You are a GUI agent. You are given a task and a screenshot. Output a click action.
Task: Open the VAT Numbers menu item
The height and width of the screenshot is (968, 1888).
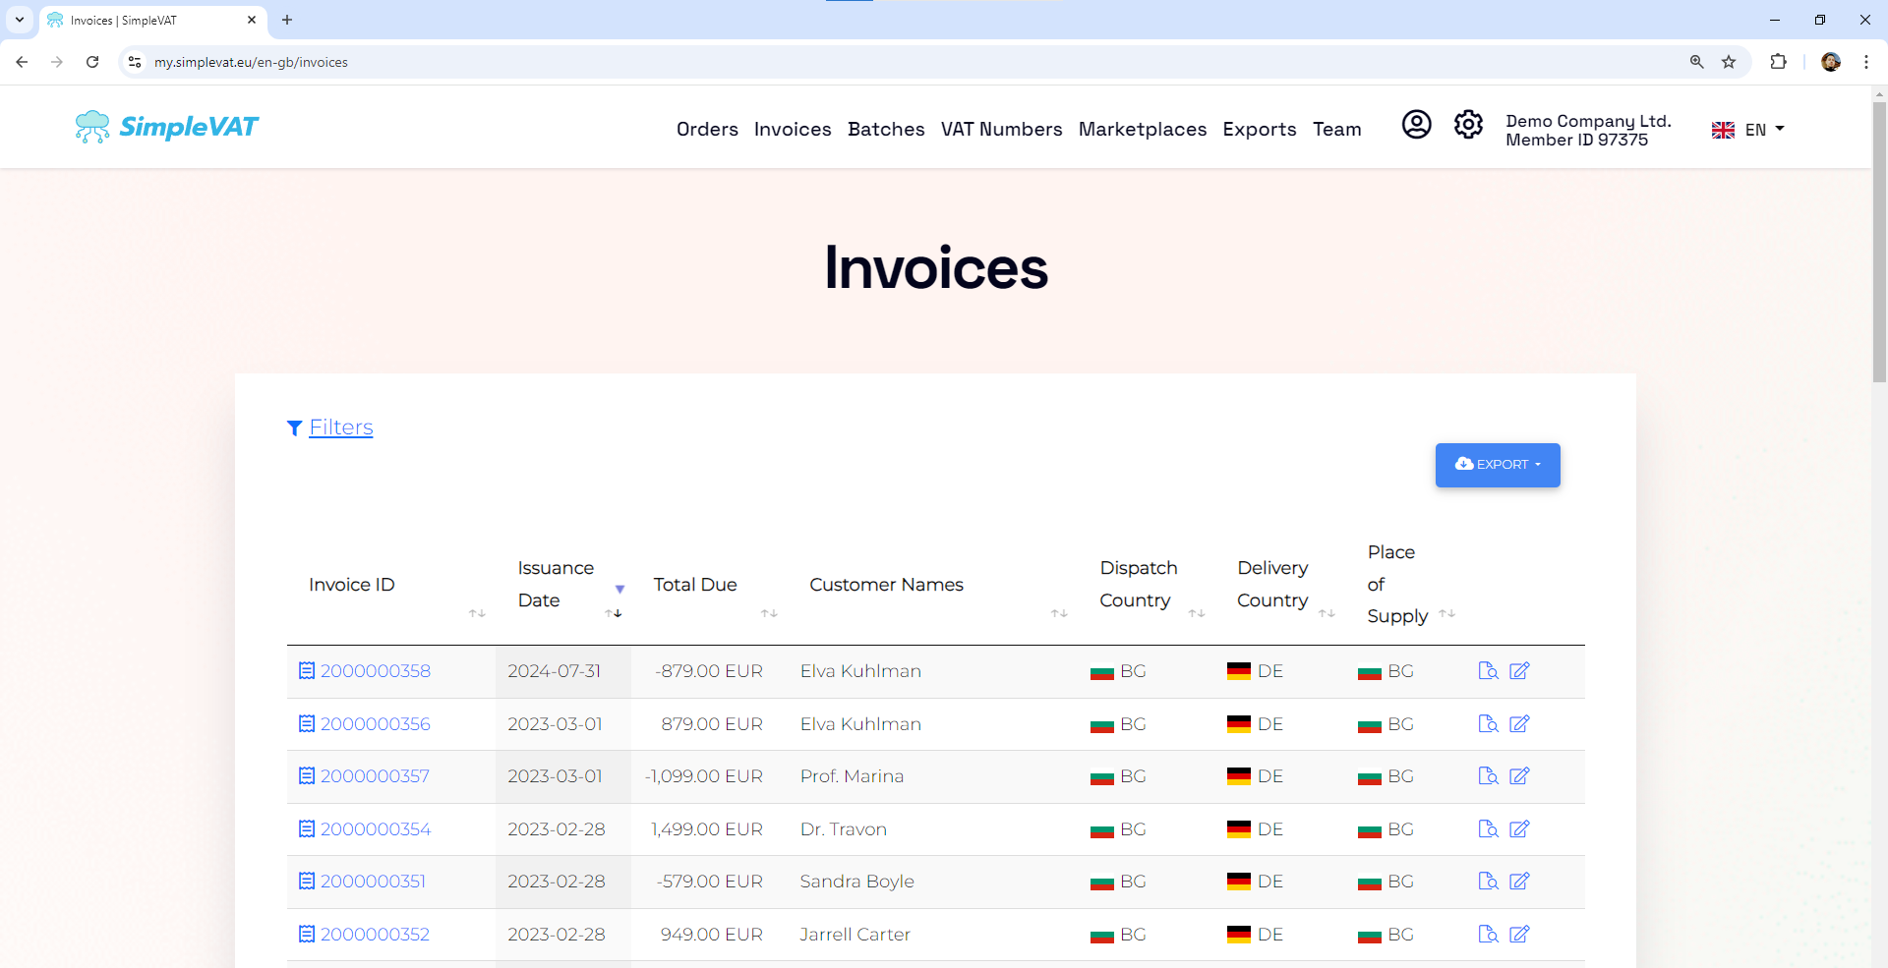(1001, 129)
